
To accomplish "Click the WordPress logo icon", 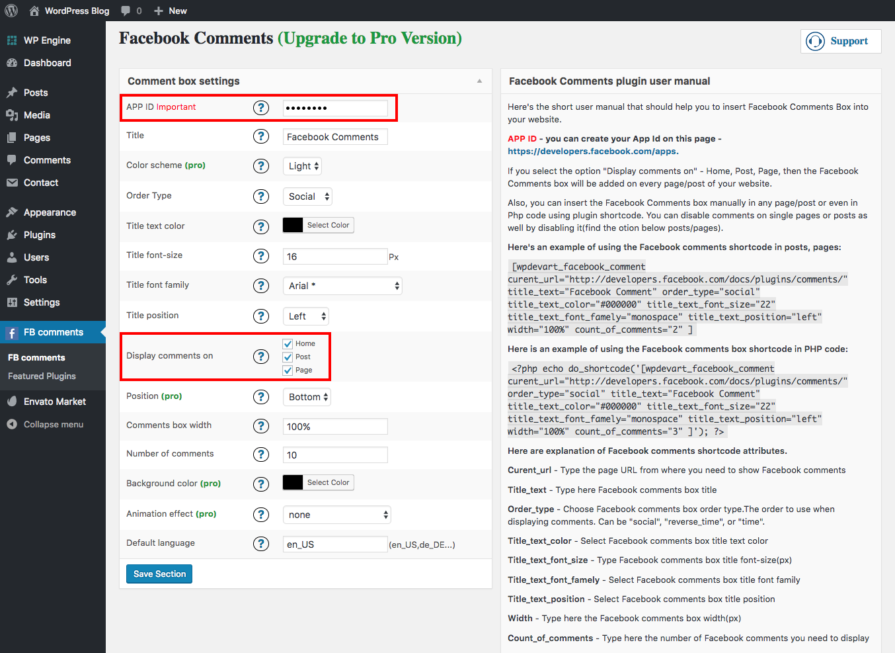I will point(11,11).
